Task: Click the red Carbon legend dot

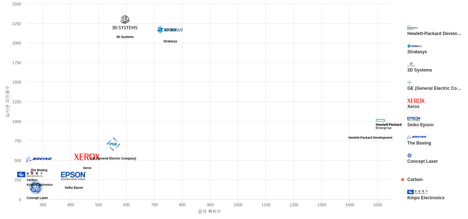Action: [x=403, y=180]
